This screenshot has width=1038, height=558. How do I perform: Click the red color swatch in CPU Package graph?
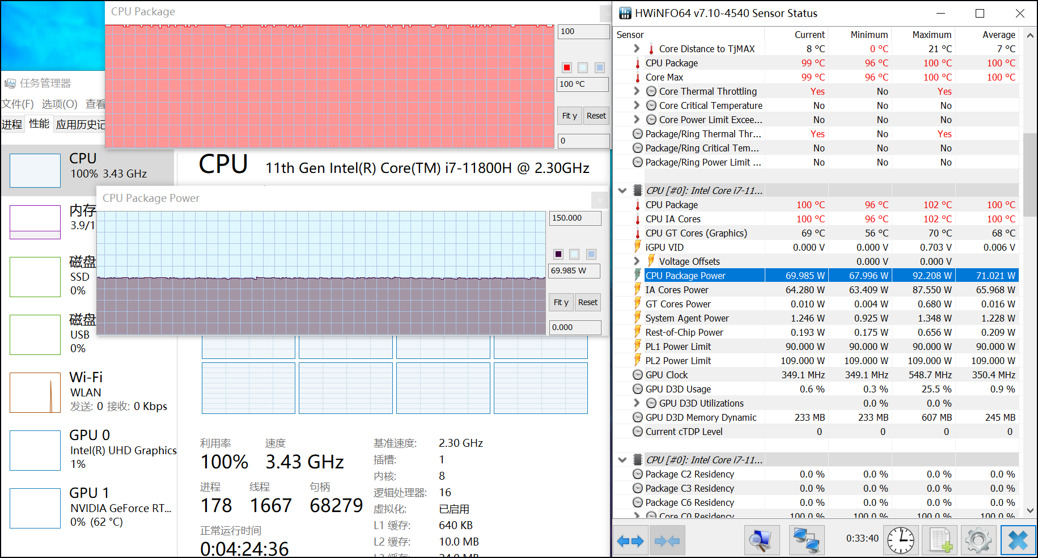point(567,67)
